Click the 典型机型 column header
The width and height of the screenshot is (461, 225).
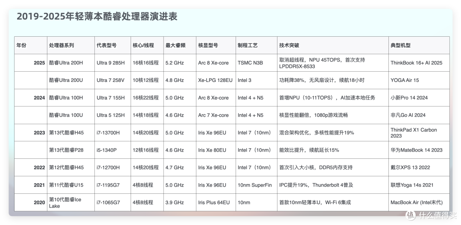[419, 45]
